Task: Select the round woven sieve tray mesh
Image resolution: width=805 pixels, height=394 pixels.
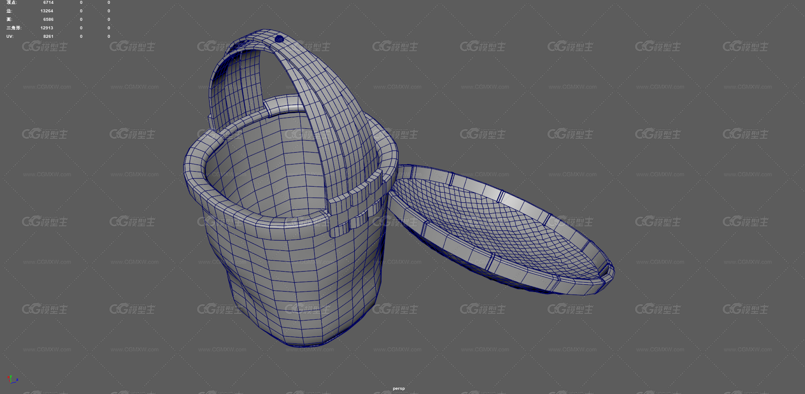Action: pos(502,230)
